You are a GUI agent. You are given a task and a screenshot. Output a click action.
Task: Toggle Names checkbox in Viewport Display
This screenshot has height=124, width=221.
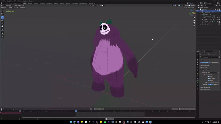[x=208, y=75]
